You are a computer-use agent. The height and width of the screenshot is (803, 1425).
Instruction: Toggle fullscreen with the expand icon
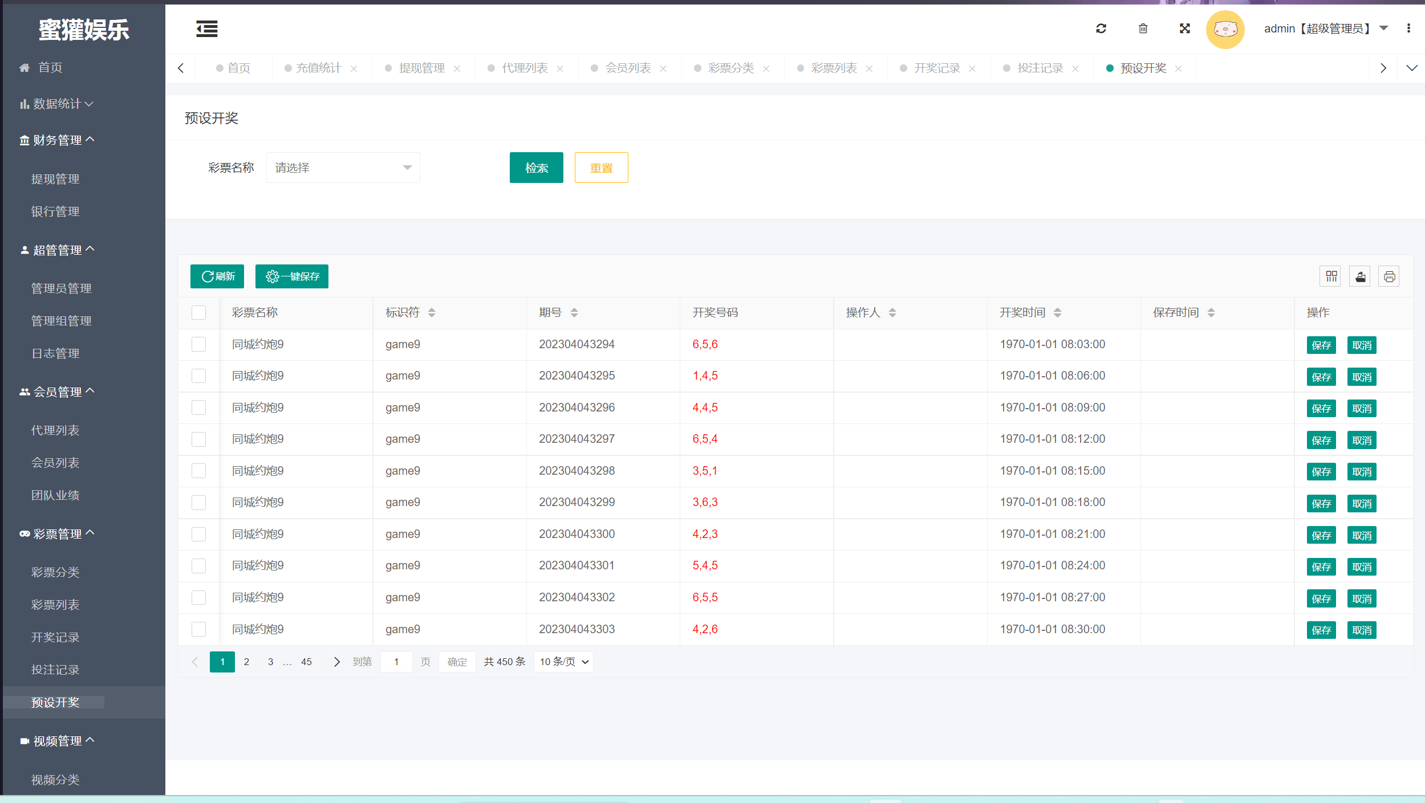point(1184,28)
